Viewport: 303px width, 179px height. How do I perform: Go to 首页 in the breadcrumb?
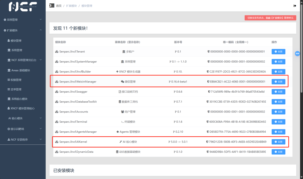pyautogui.click(x=59, y=6)
